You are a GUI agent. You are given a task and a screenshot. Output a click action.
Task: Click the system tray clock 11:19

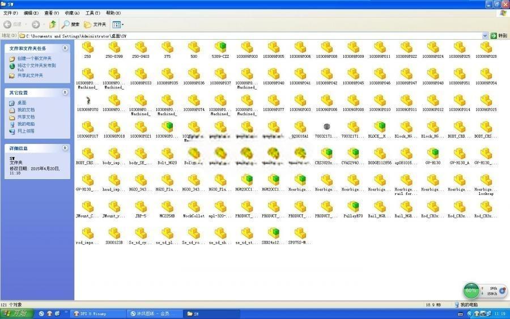point(500,314)
